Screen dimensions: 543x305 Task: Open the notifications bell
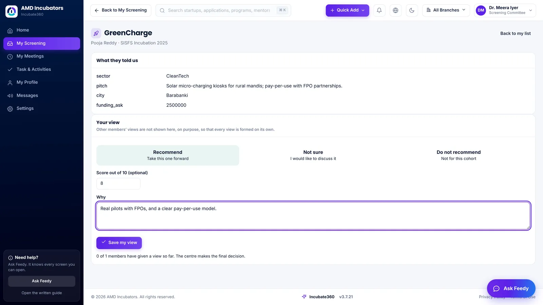tap(379, 10)
